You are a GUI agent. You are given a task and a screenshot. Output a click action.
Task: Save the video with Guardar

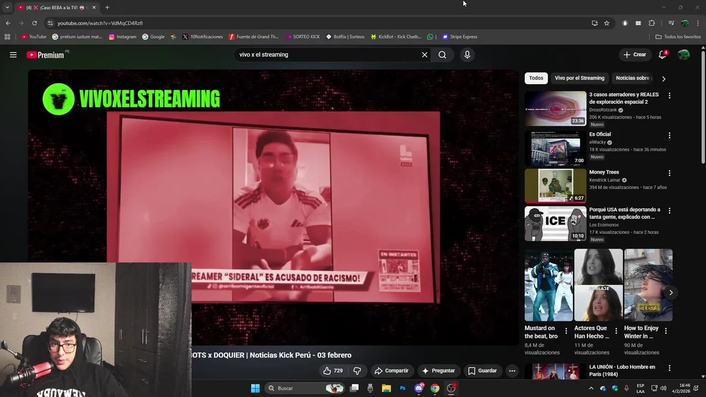click(483, 371)
